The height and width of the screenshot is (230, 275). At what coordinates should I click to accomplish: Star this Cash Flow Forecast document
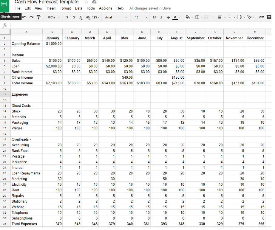point(86,2)
